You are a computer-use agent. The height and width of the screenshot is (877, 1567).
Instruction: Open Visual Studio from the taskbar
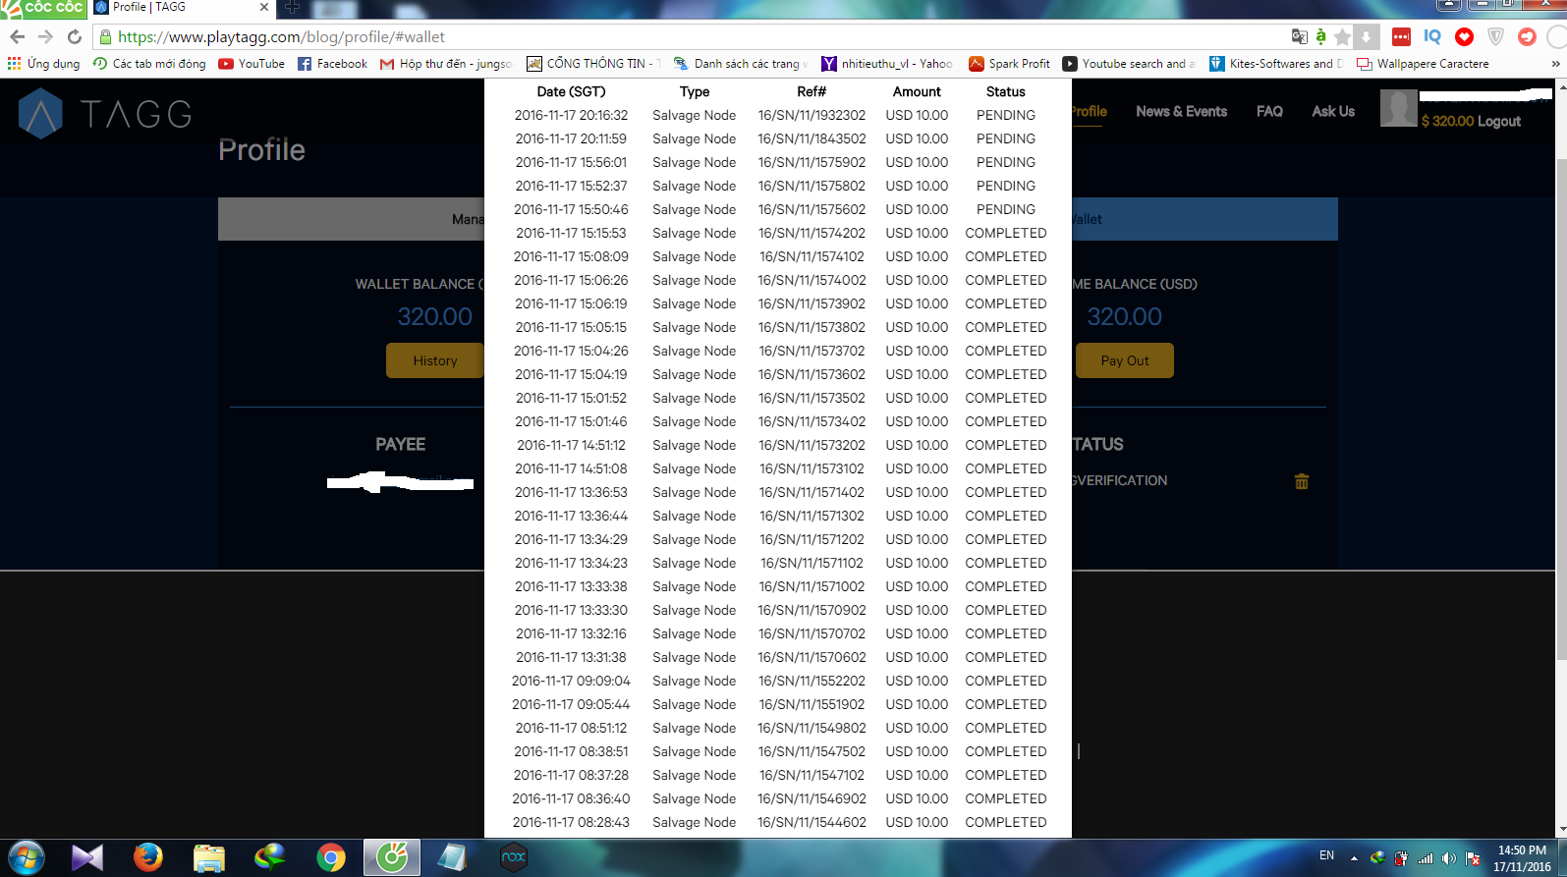(x=86, y=857)
